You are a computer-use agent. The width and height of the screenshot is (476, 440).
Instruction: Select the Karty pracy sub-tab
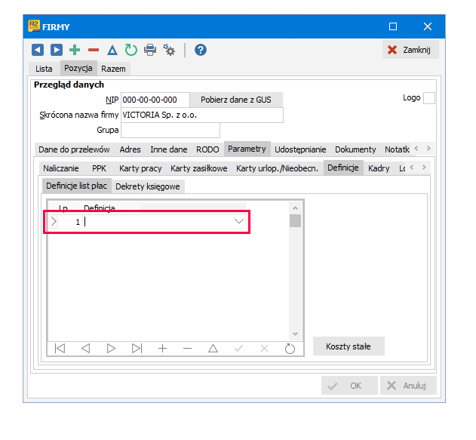pos(140,168)
